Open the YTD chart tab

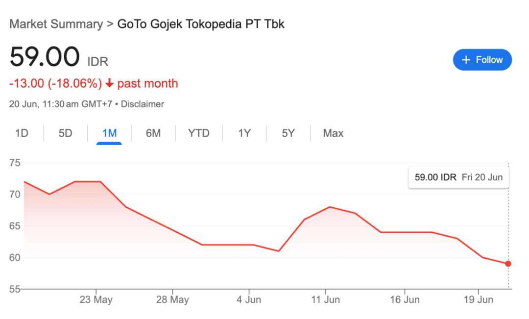[x=199, y=133]
